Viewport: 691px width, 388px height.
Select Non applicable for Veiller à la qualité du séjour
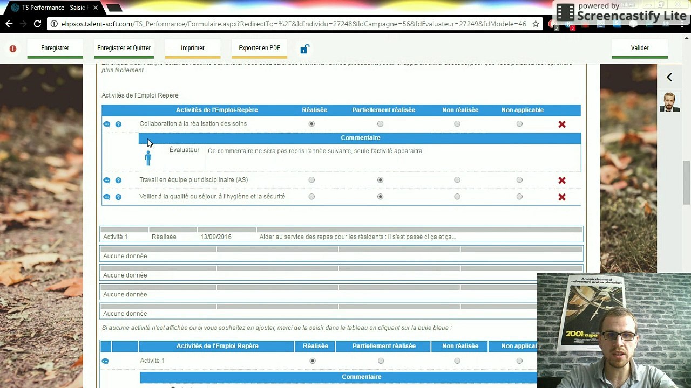pos(519,197)
